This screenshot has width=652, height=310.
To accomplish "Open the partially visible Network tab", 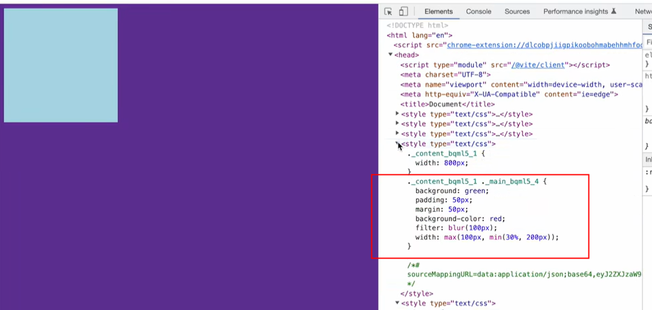I will coord(643,12).
